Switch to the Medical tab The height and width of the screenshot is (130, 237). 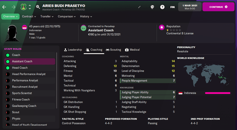coord(132,50)
